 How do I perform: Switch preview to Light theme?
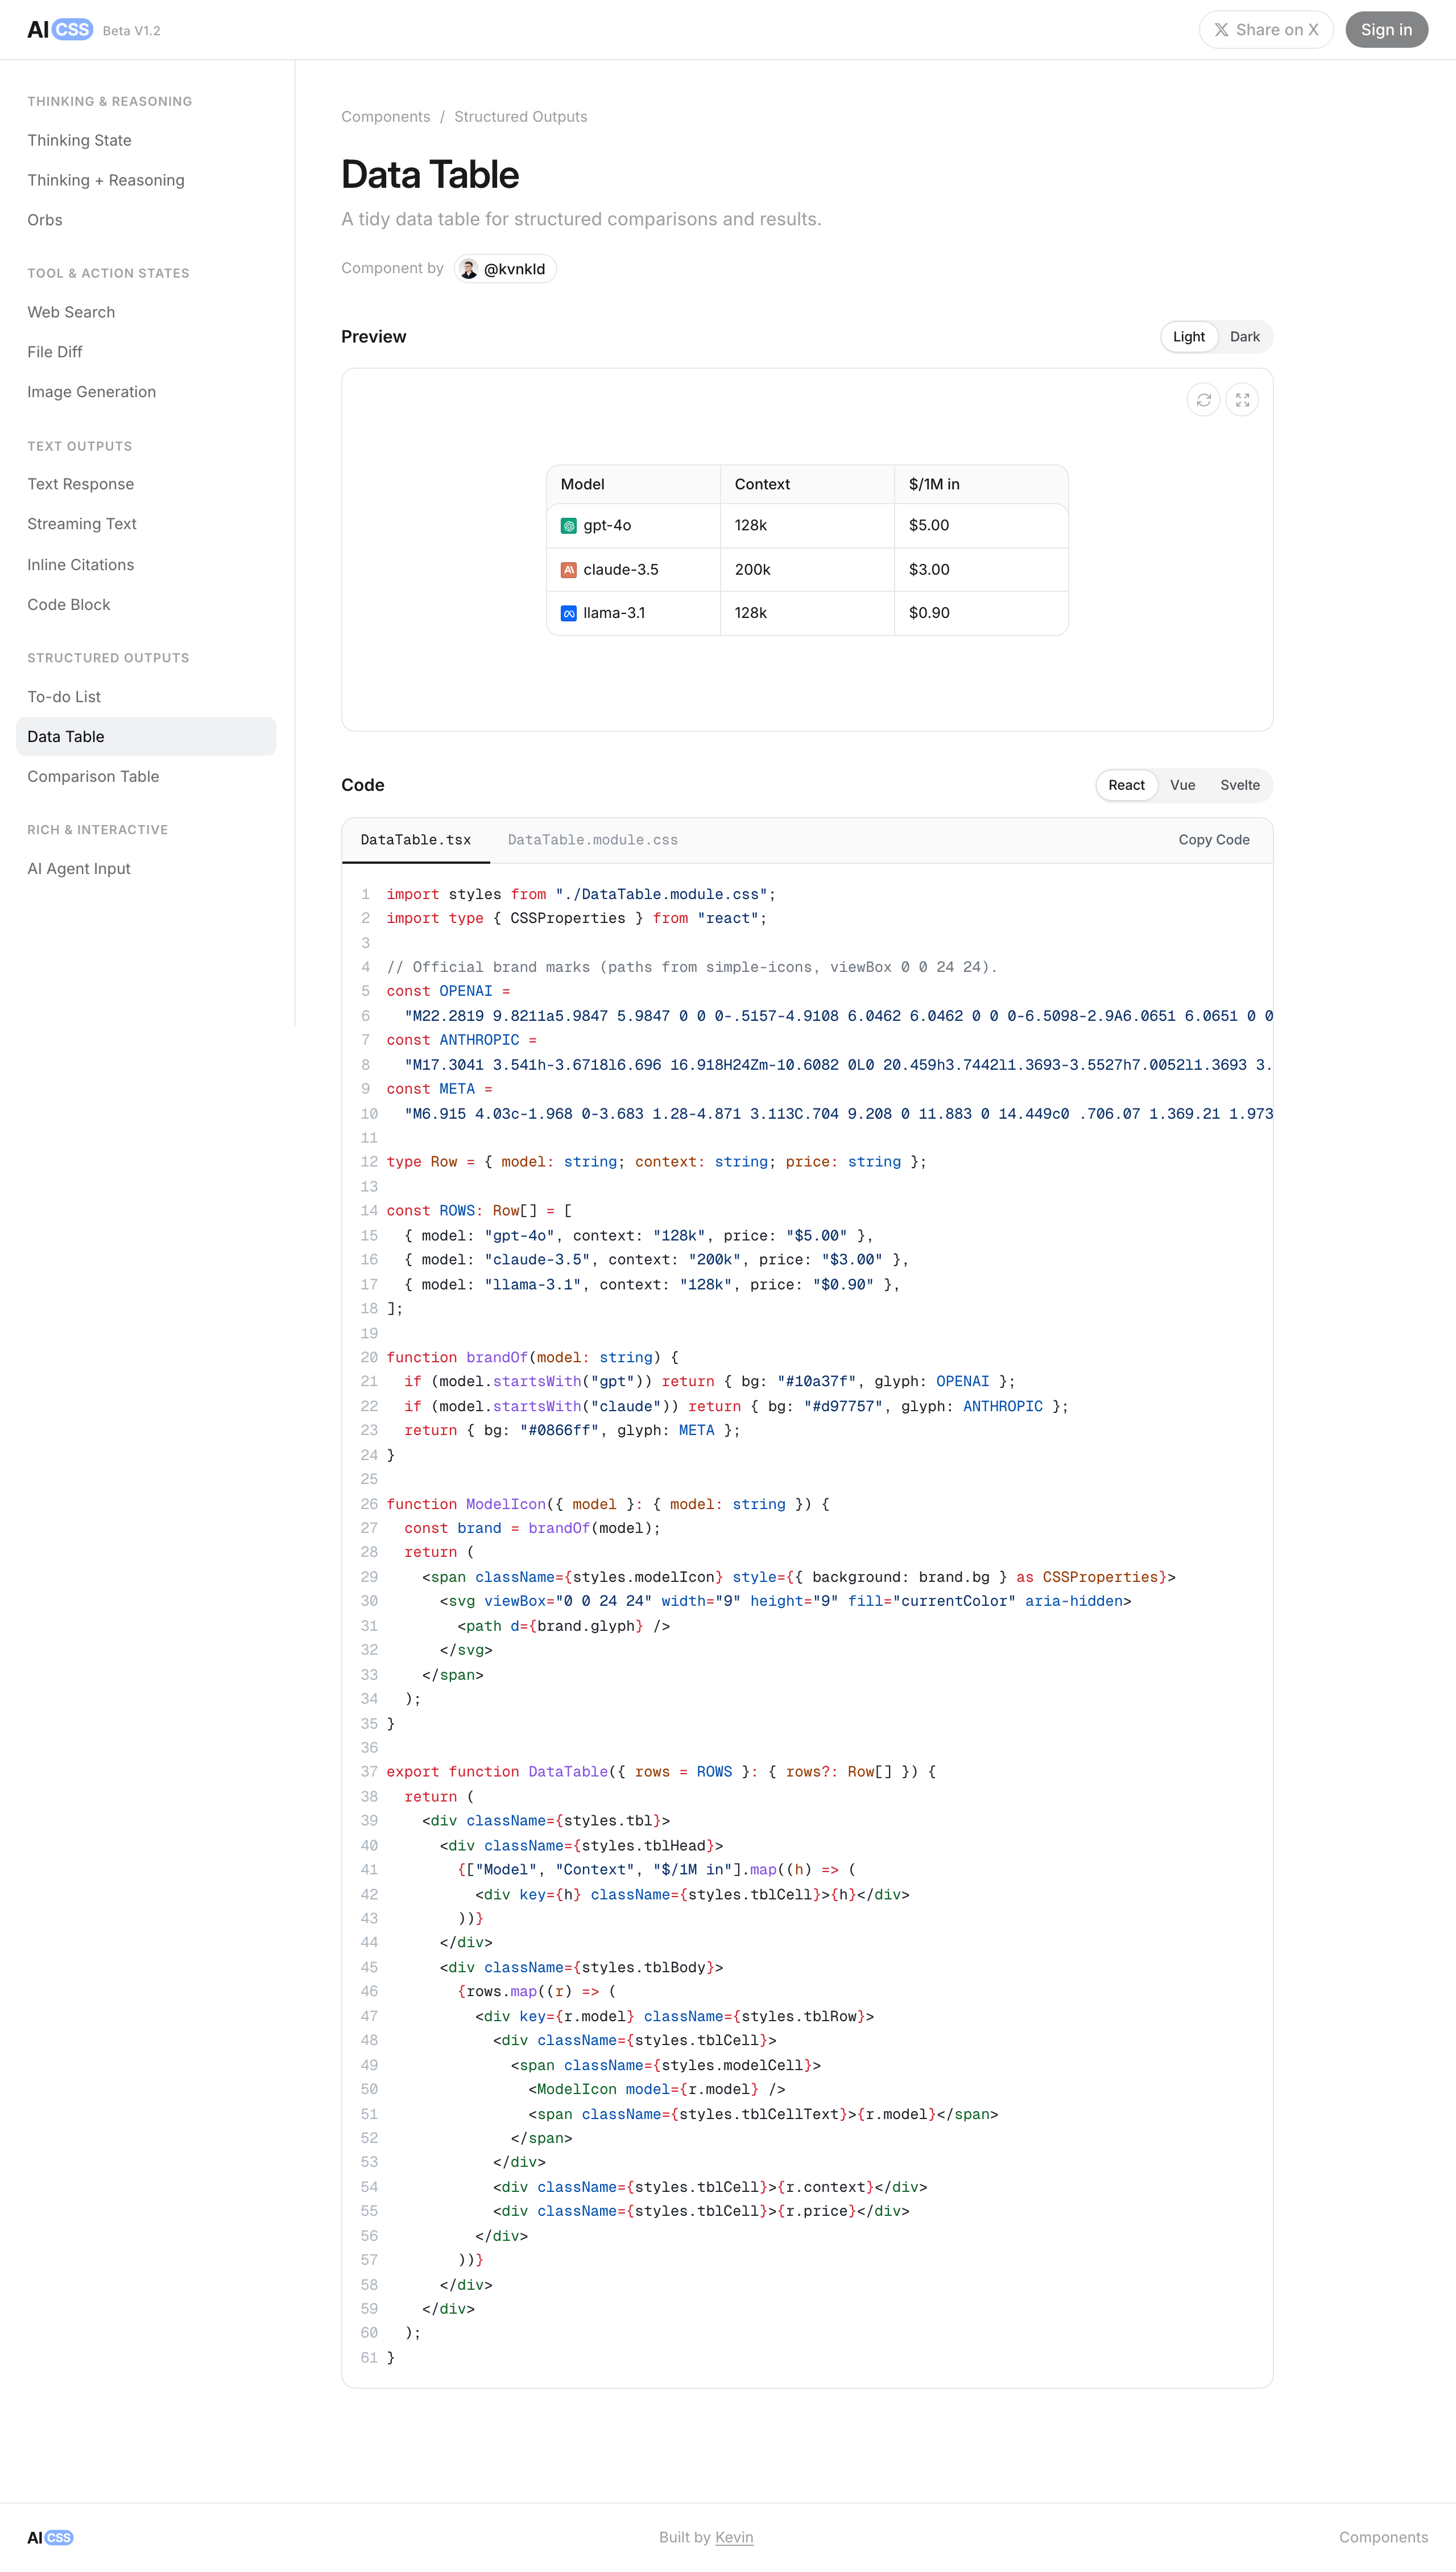(1189, 337)
